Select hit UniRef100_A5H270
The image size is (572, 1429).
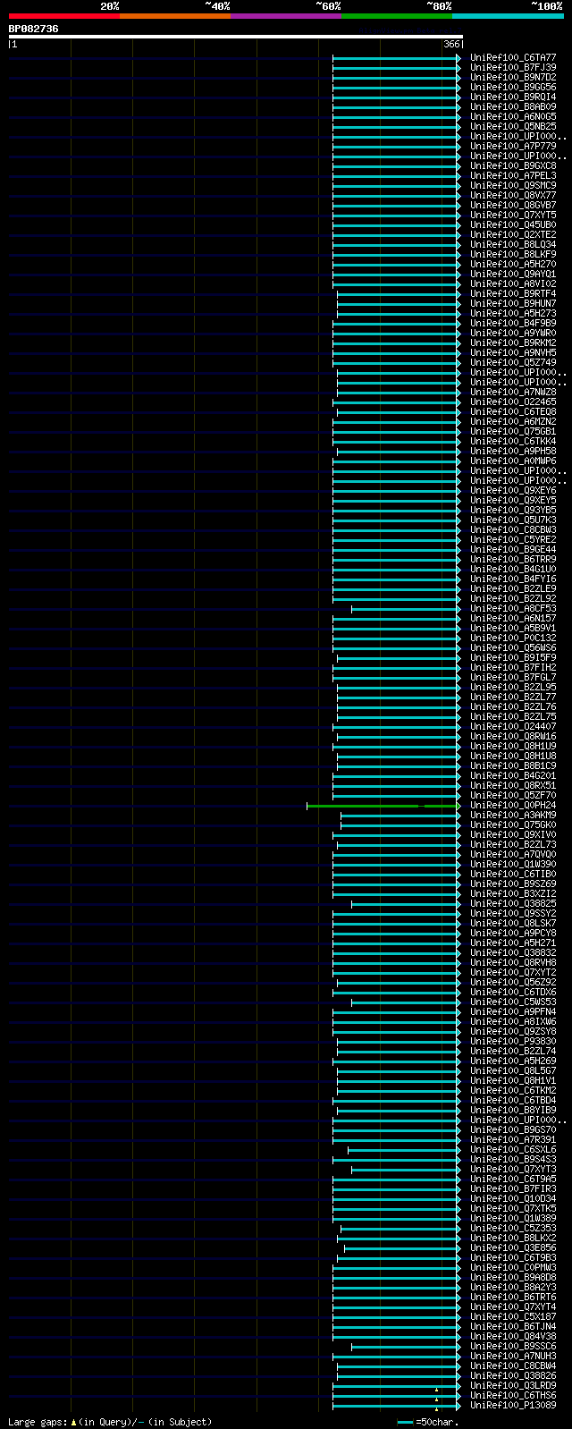pyautogui.click(x=513, y=265)
